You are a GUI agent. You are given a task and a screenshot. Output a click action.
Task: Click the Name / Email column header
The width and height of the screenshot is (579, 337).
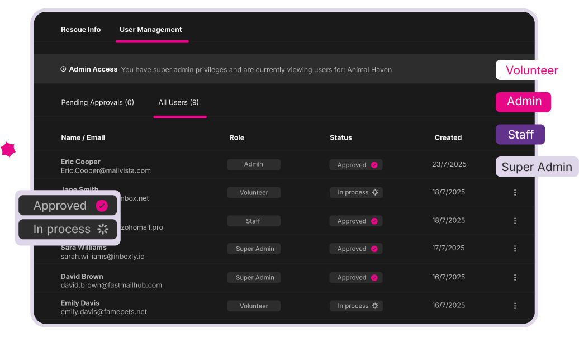pos(83,137)
